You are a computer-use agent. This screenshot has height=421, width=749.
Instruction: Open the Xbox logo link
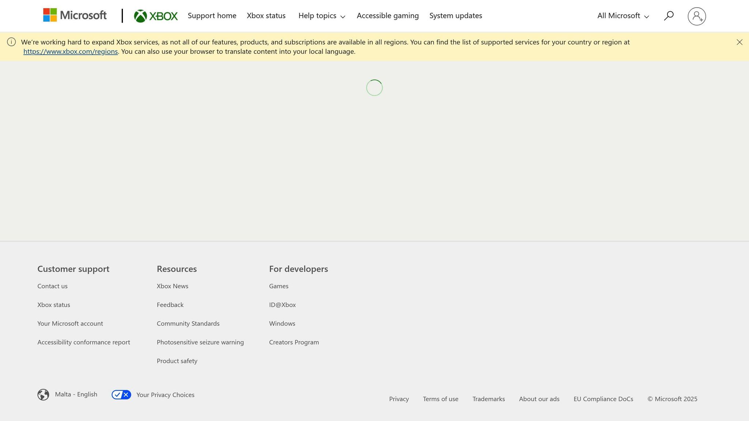[156, 16]
